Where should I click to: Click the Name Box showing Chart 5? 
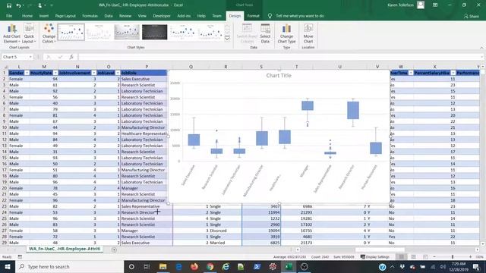pos(15,57)
